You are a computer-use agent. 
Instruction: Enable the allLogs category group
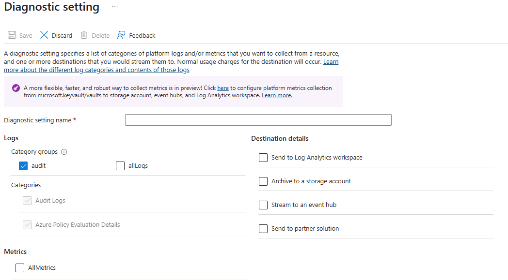click(120, 165)
